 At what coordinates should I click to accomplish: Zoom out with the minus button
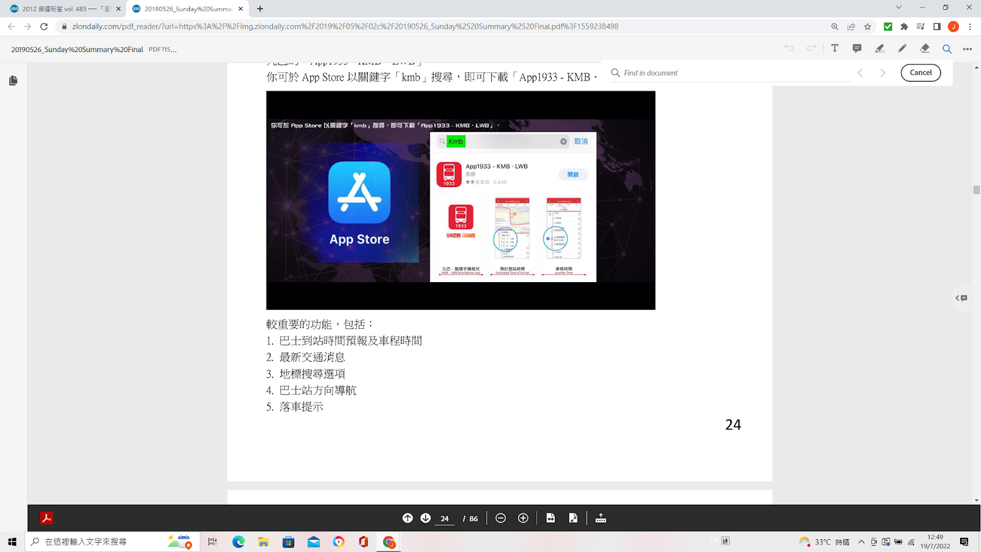[x=500, y=518]
